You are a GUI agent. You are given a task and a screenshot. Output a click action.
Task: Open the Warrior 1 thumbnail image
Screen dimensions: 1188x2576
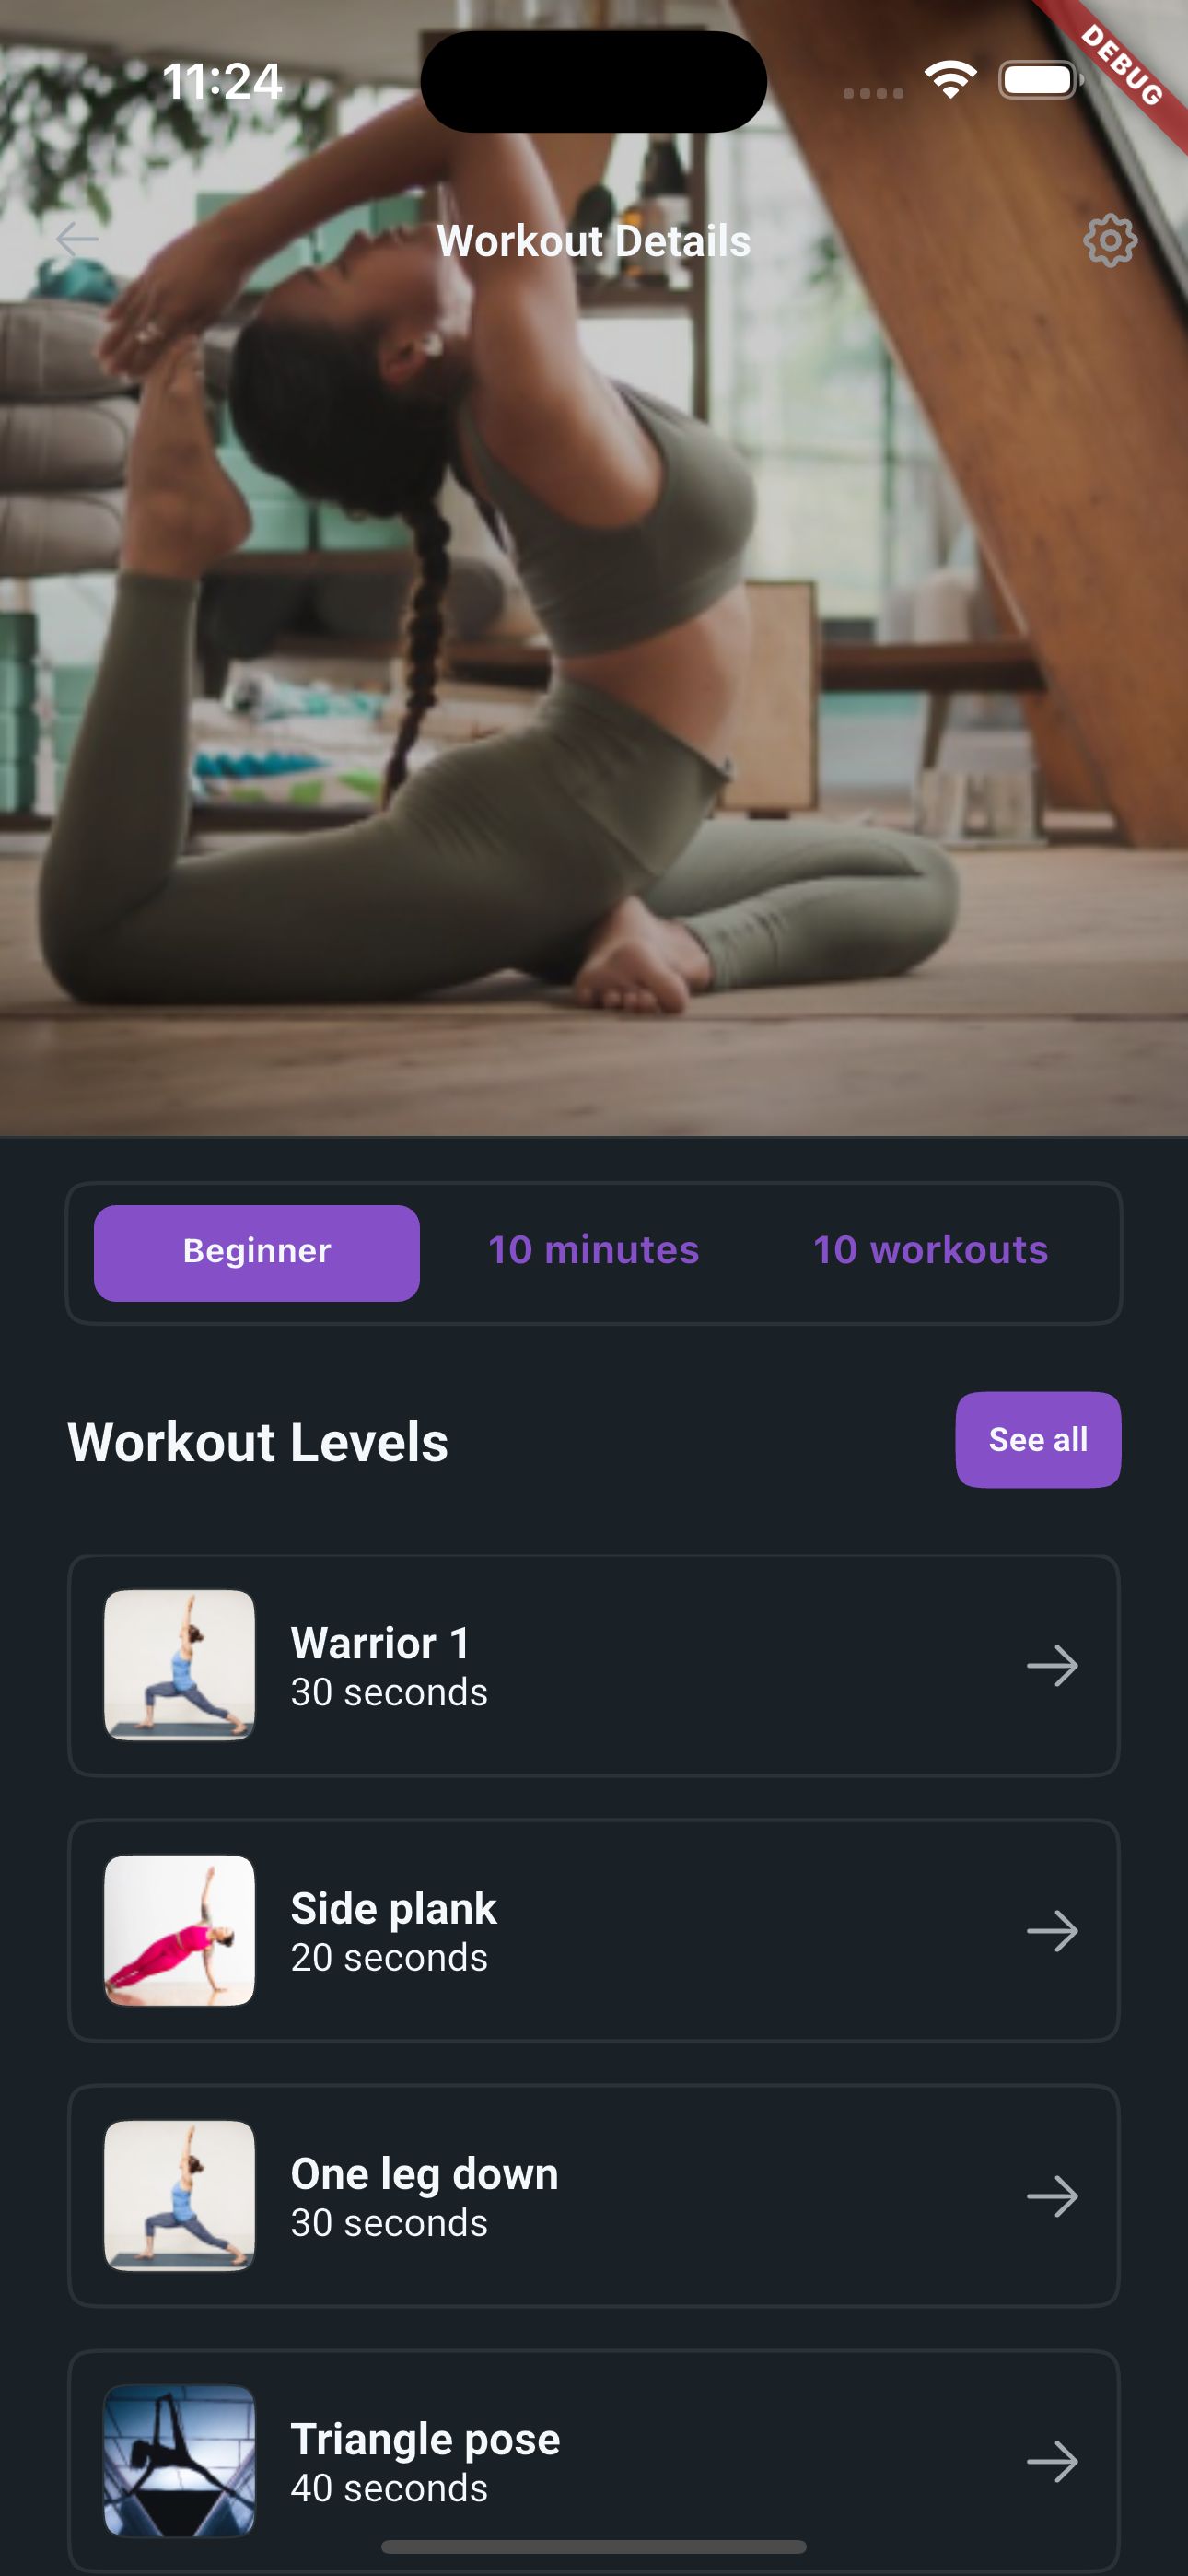[x=180, y=1665]
